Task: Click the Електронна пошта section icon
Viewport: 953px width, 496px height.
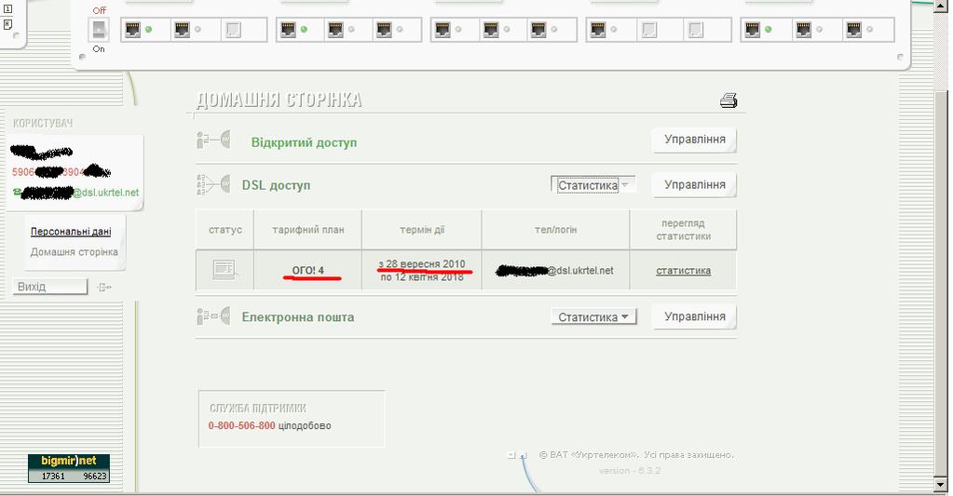Action: click(214, 317)
